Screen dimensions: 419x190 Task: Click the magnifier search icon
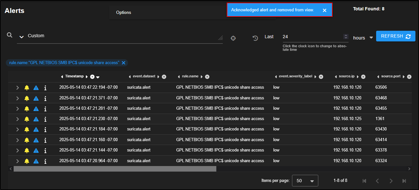click(9, 35)
